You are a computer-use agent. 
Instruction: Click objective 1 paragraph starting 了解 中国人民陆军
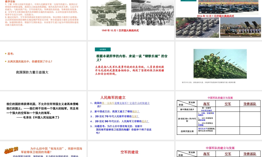point(42,7)
